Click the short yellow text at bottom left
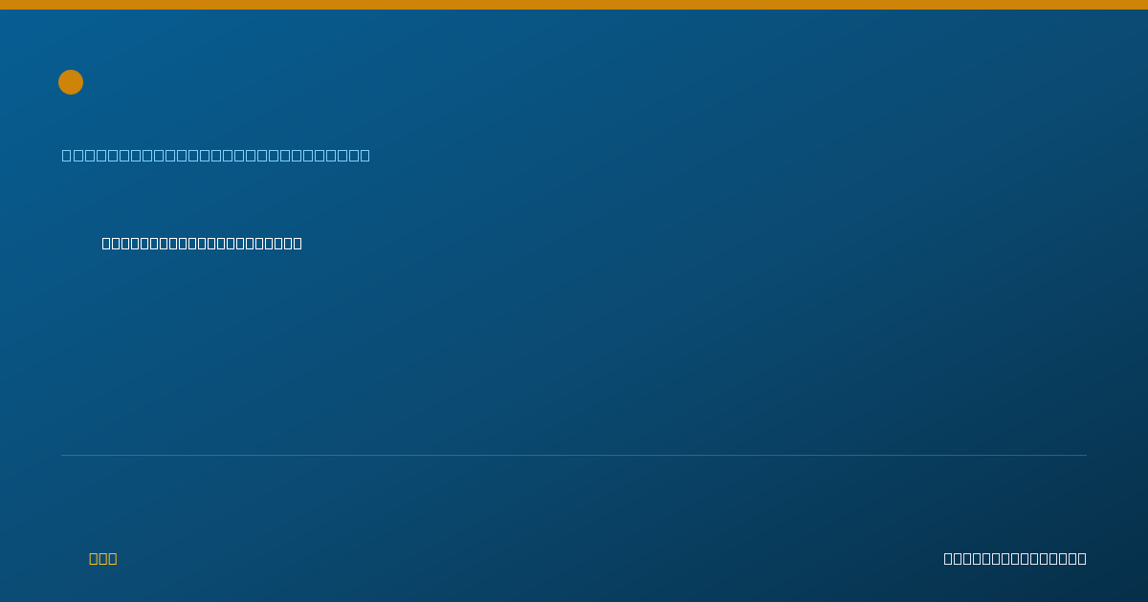The width and height of the screenshot is (1148, 602). point(102,558)
